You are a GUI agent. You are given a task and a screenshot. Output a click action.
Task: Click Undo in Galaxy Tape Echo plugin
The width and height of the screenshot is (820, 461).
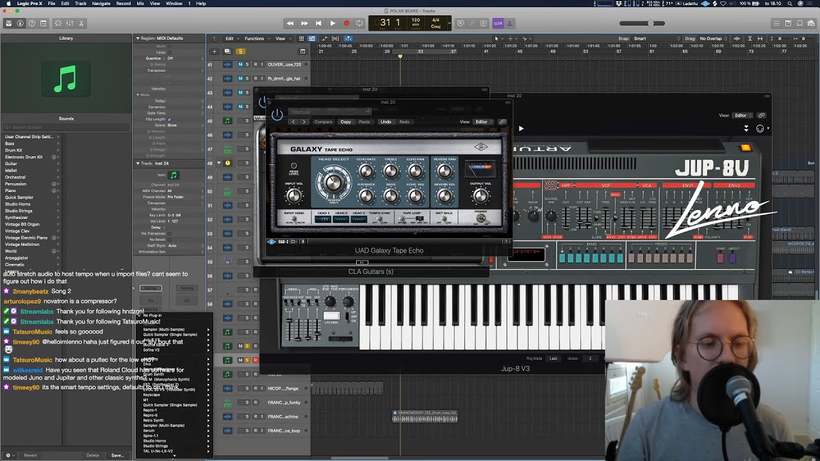point(386,122)
